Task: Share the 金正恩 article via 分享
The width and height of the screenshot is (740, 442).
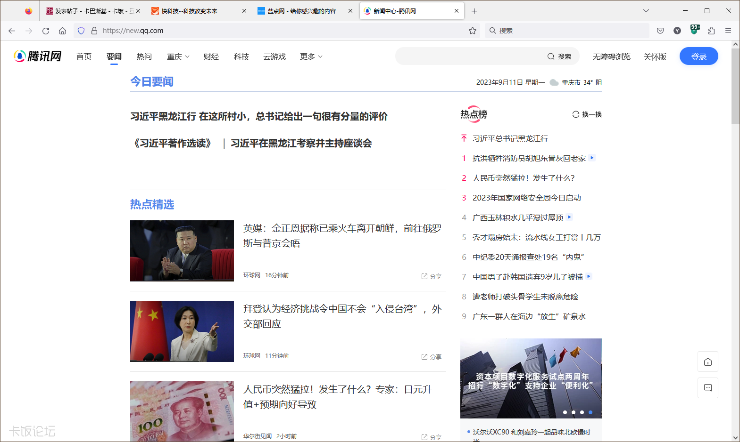Action: tap(432, 276)
